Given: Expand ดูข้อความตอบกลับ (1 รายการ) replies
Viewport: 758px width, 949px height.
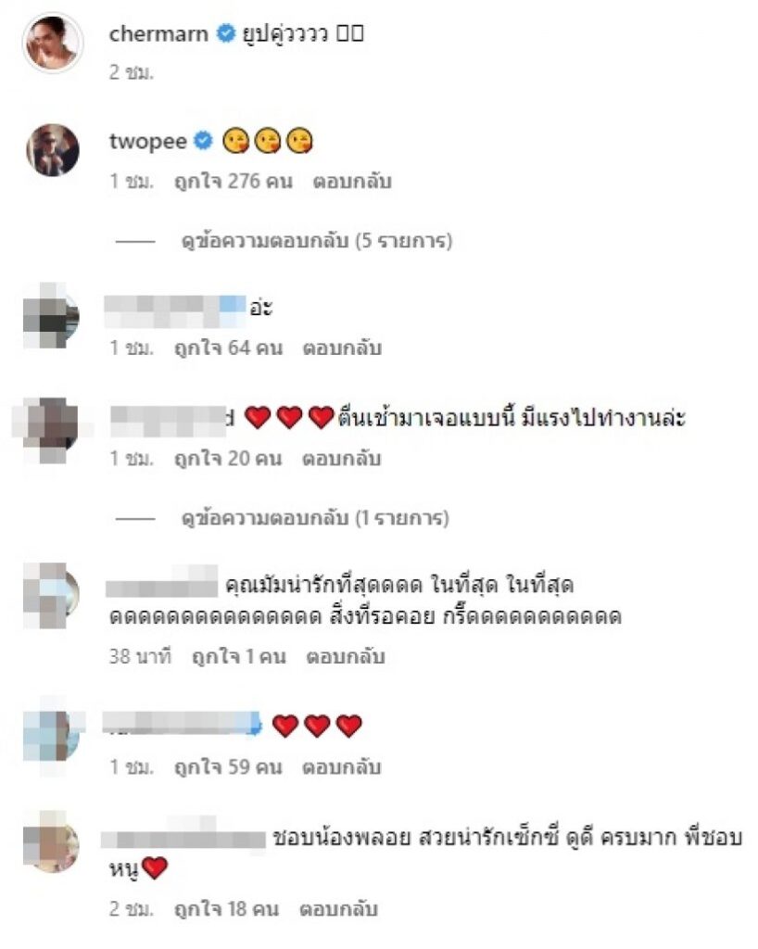Looking at the screenshot, I should point(315,518).
